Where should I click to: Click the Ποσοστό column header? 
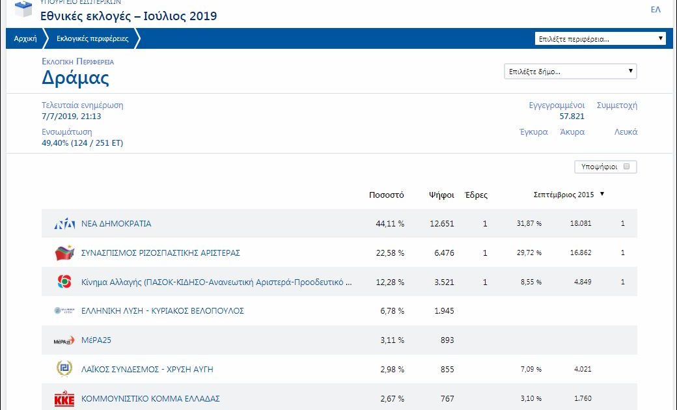pyautogui.click(x=387, y=195)
